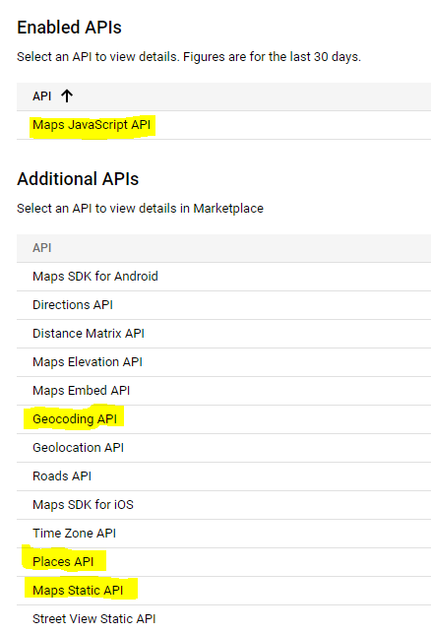Click the Enabled APIs heading
Screen dimensions: 431x633
pos(69,28)
